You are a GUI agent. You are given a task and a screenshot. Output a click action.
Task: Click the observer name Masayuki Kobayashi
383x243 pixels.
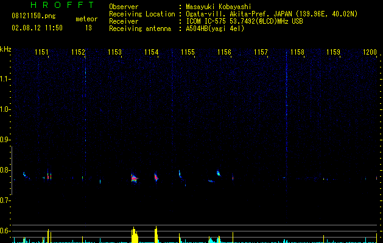point(219,7)
